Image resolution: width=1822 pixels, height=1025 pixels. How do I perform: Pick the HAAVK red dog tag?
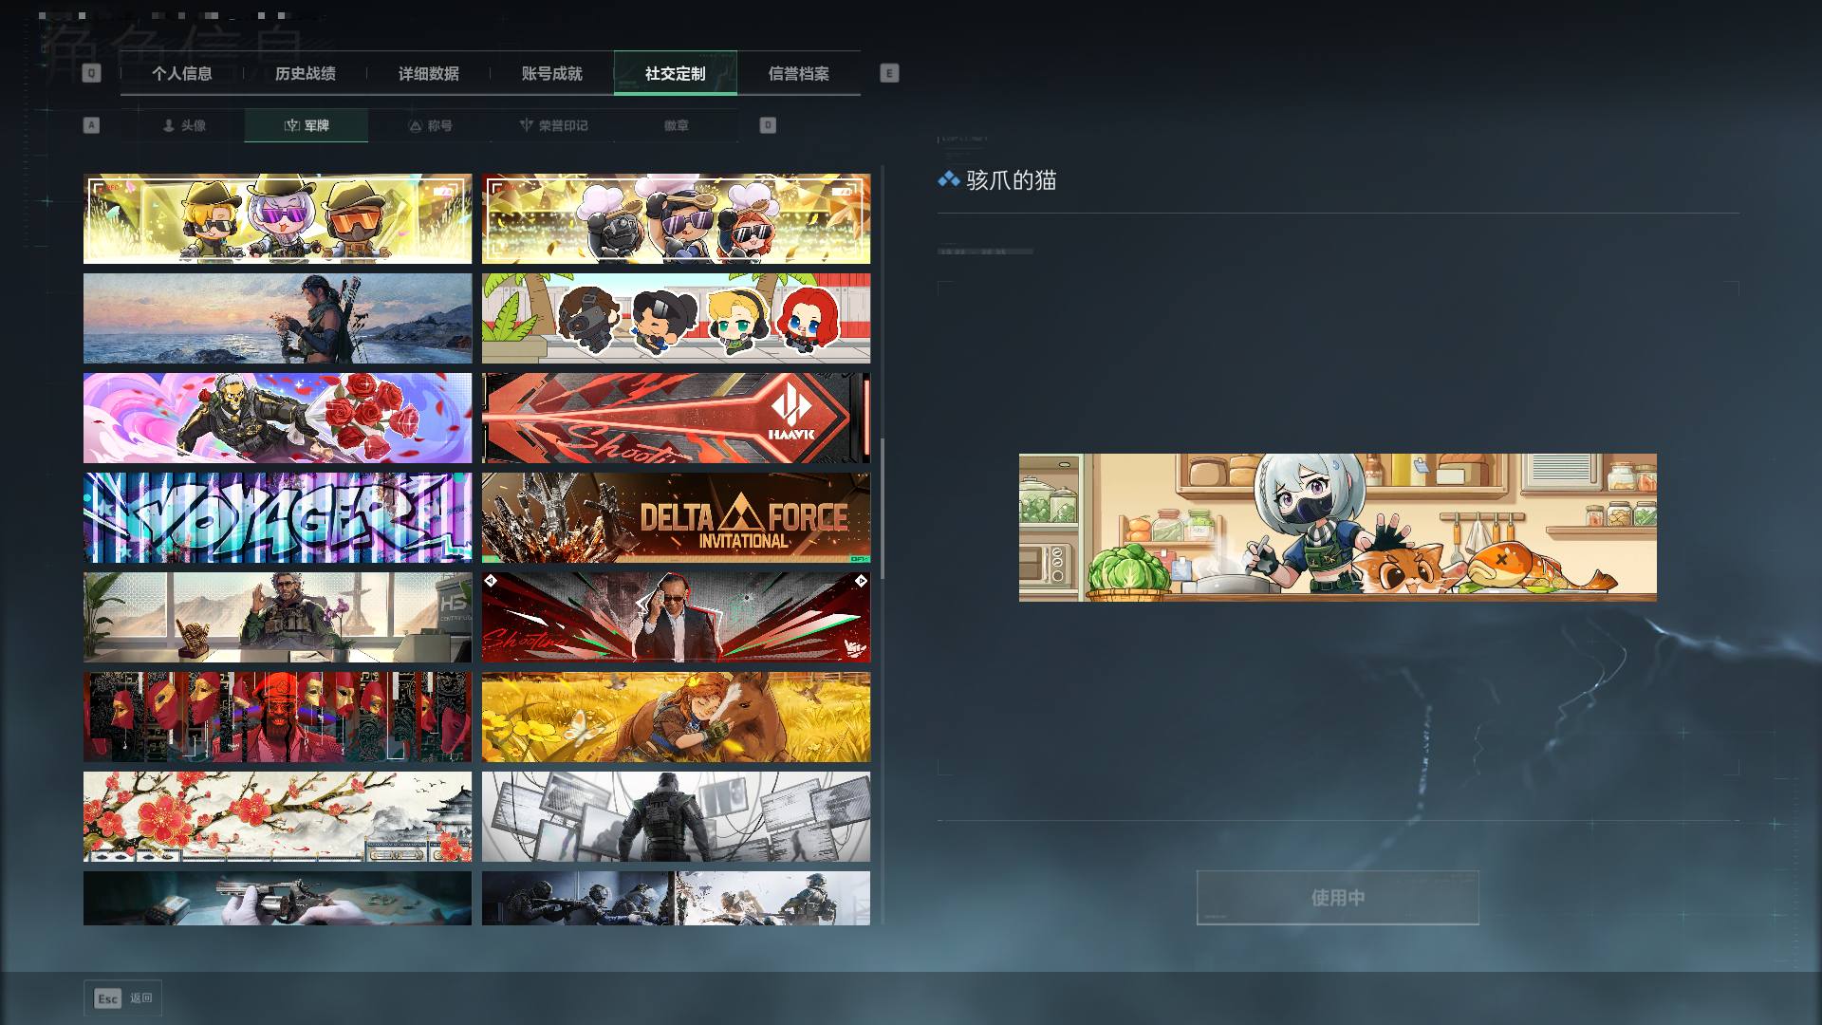(x=676, y=419)
